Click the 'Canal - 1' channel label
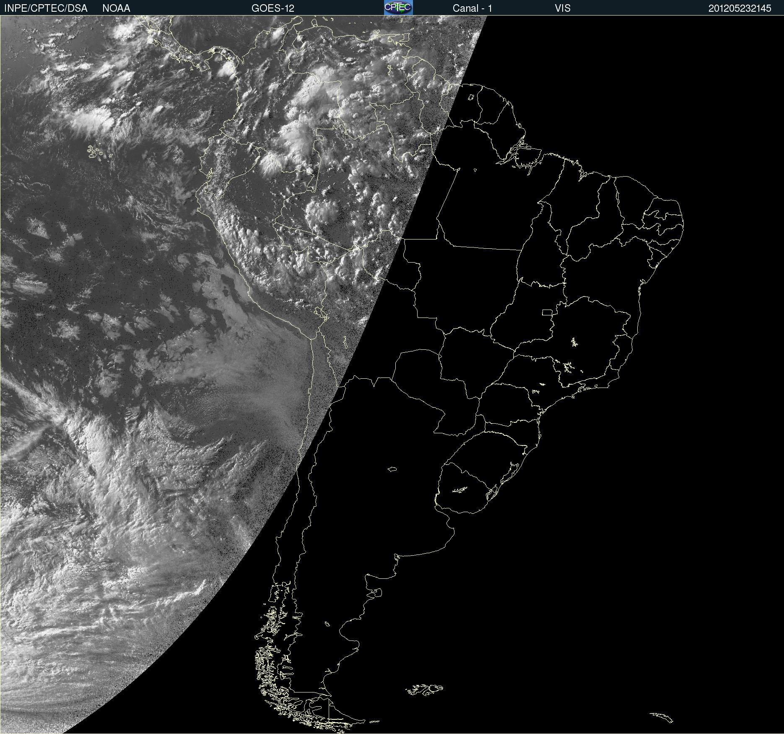 [472, 8]
